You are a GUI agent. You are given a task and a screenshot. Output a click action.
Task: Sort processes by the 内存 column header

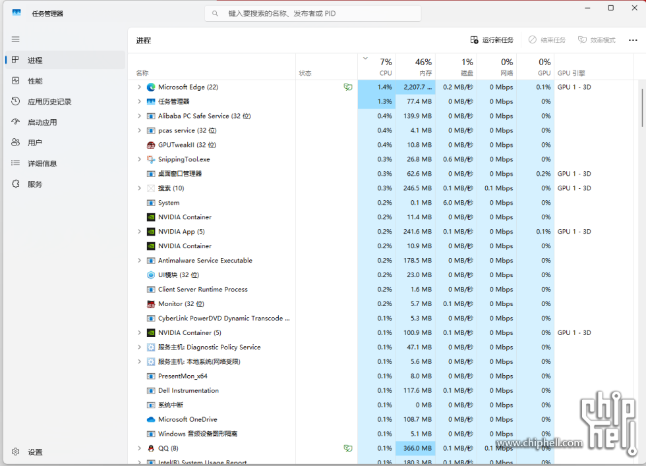415,66
